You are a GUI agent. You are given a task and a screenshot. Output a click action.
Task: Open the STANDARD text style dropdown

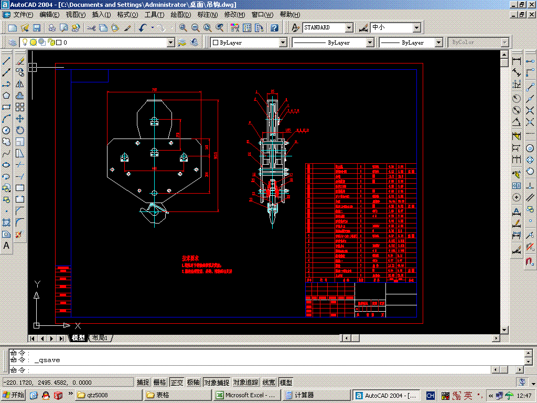[349, 28]
